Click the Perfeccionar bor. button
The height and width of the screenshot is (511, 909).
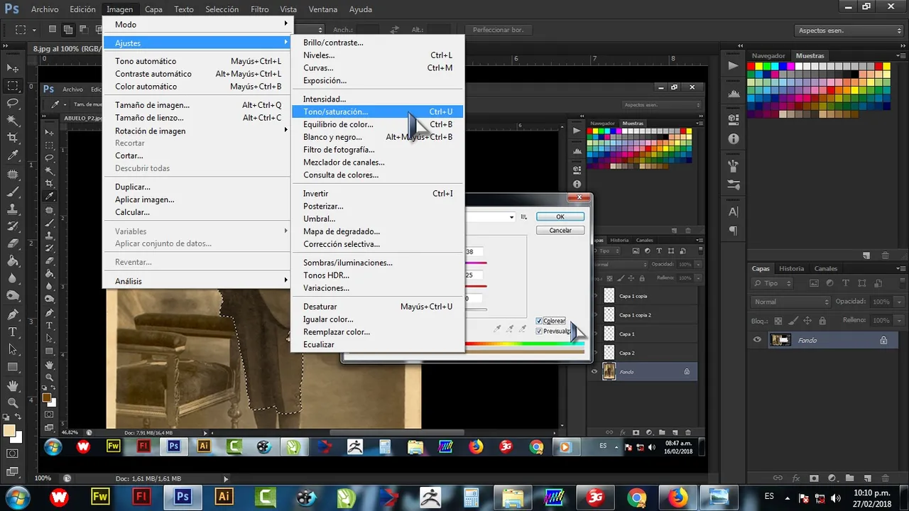coord(498,30)
